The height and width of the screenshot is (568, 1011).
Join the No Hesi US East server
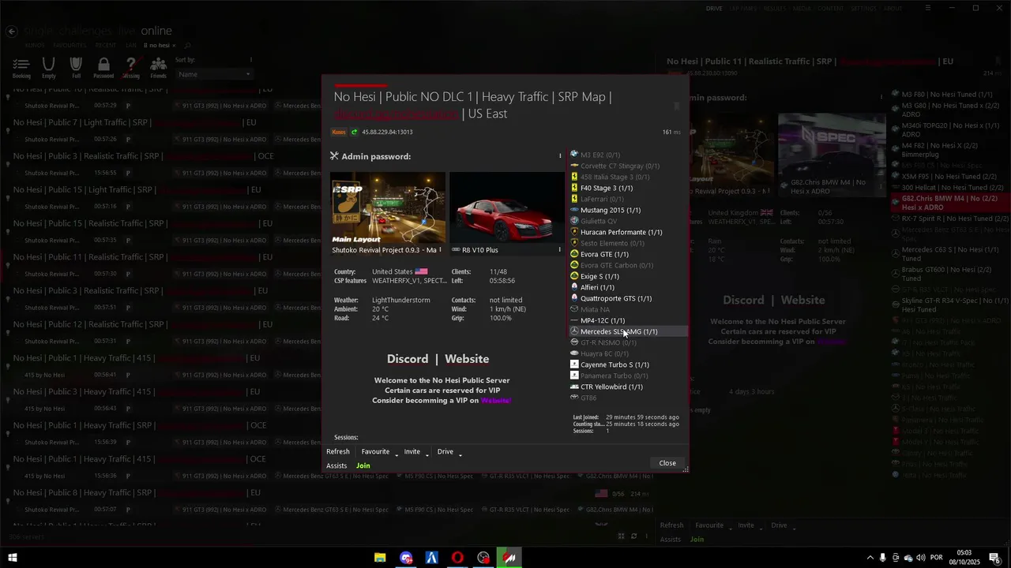(x=363, y=465)
